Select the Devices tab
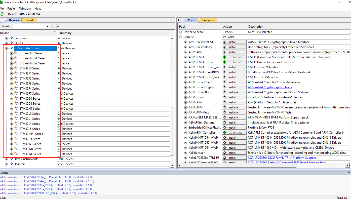Image resolution: width=351 pixels, height=199 pixels. click(x=14, y=20)
